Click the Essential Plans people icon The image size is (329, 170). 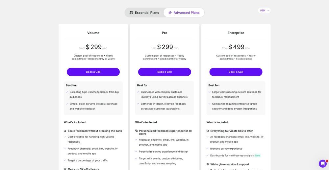click(x=131, y=12)
